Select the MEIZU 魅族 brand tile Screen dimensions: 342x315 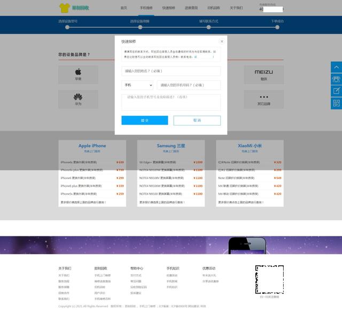coord(263,75)
